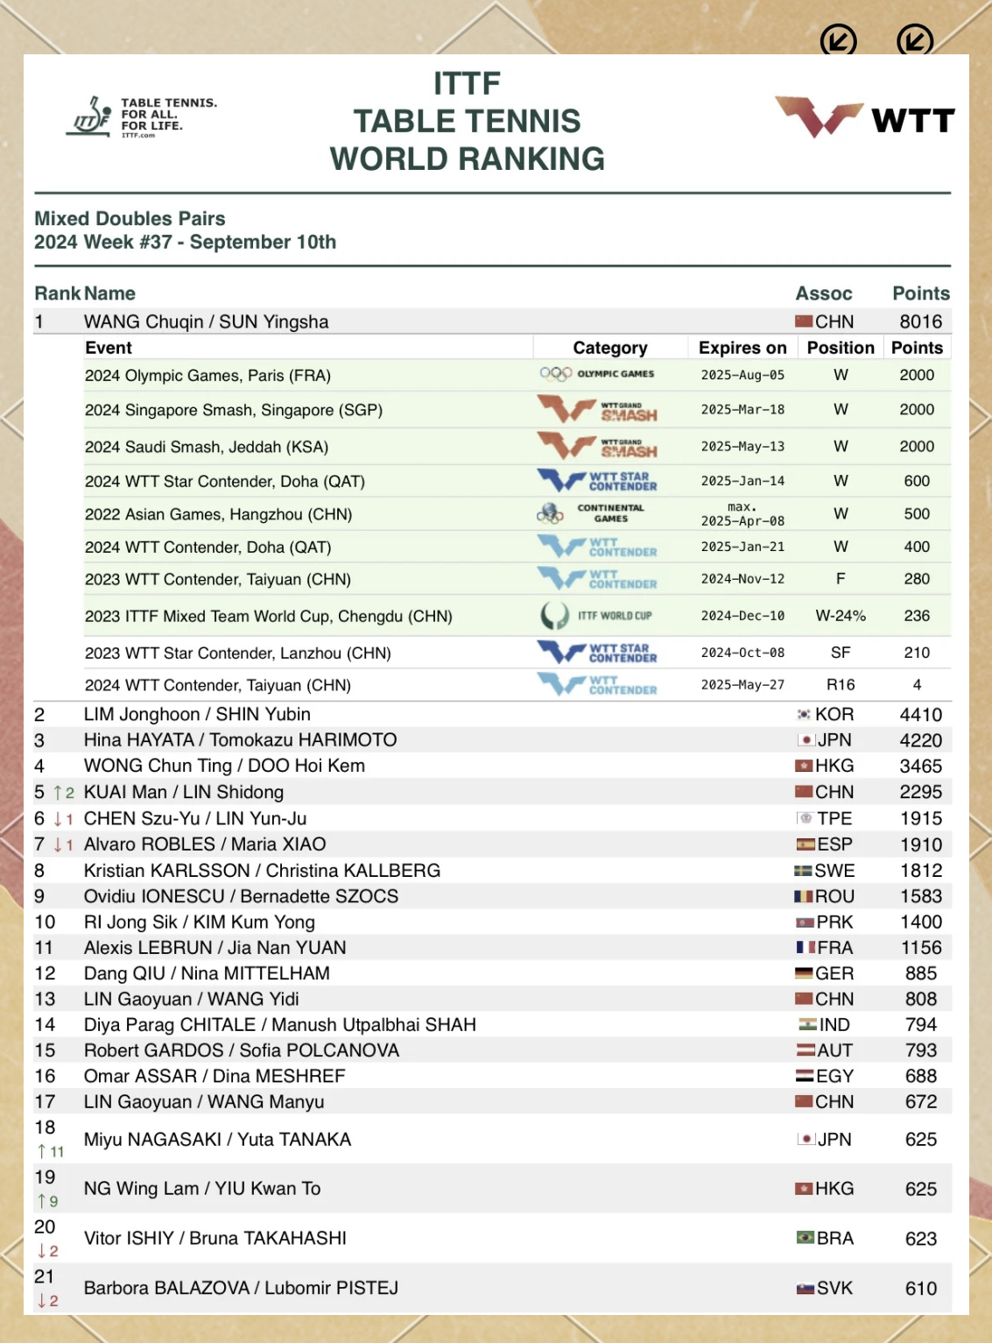Click the Olympic Games category icon

click(597, 374)
